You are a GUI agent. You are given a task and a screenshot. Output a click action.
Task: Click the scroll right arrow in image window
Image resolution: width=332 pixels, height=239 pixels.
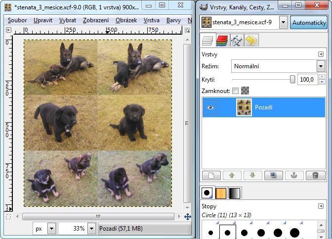[179, 217]
